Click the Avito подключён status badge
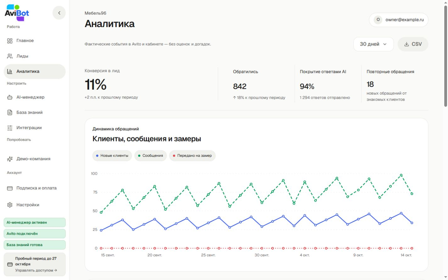 pyautogui.click(x=35, y=233)
